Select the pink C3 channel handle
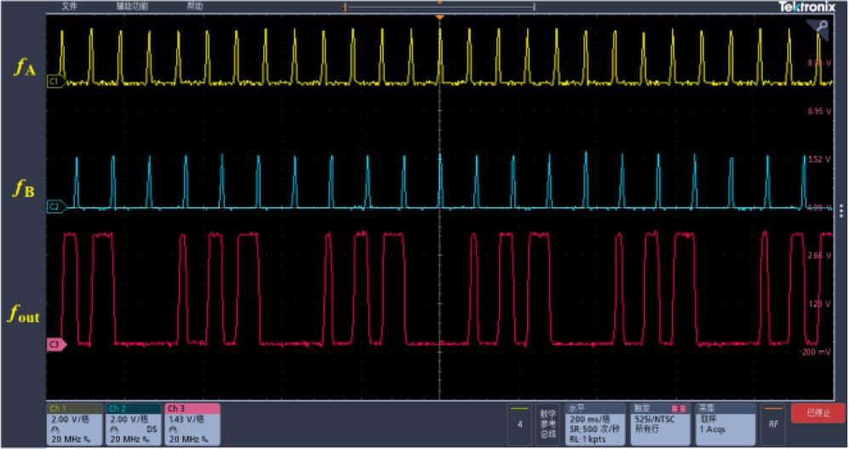Image resolution: width=849 pixels, height=449 pixels. coord(53,344)
